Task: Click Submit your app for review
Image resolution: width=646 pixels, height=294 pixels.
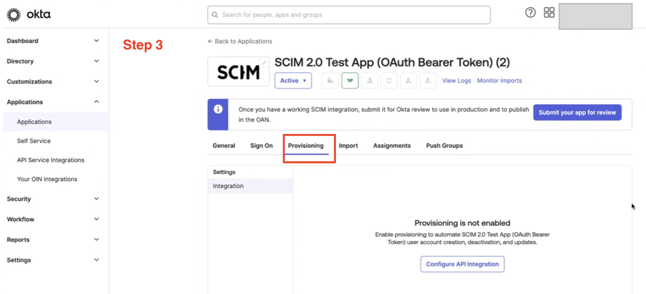Action: [x=577, y=112]
